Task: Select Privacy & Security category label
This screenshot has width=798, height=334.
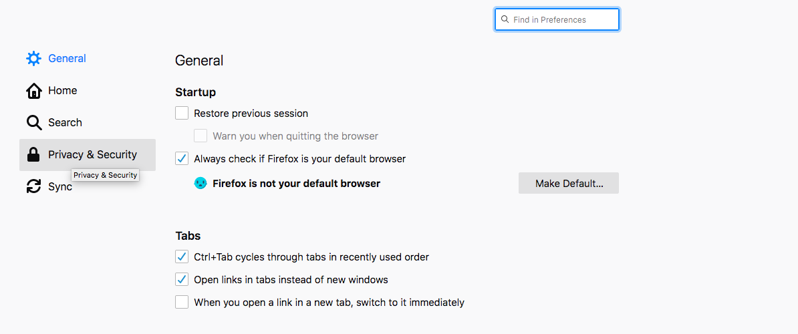Action: tap(93, 154)
